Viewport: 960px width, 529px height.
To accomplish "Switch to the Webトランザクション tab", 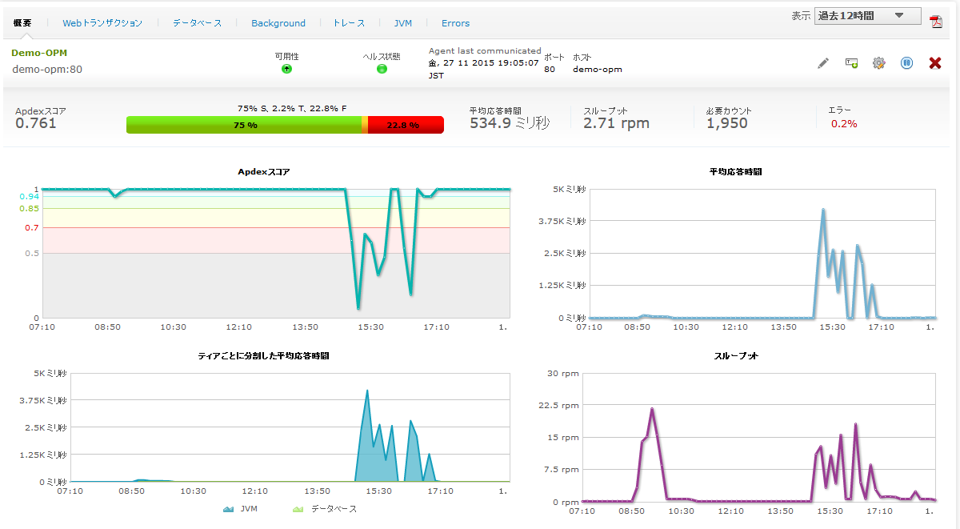I will 102,23.
